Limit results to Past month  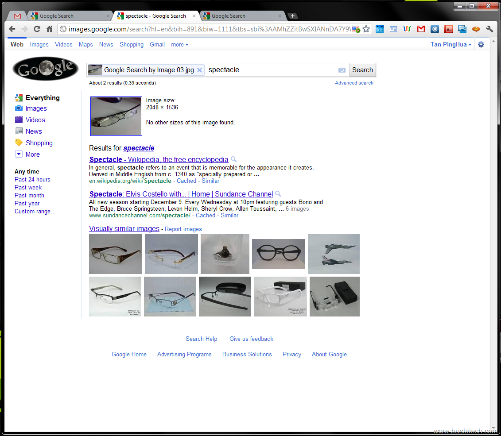(29, 195)
